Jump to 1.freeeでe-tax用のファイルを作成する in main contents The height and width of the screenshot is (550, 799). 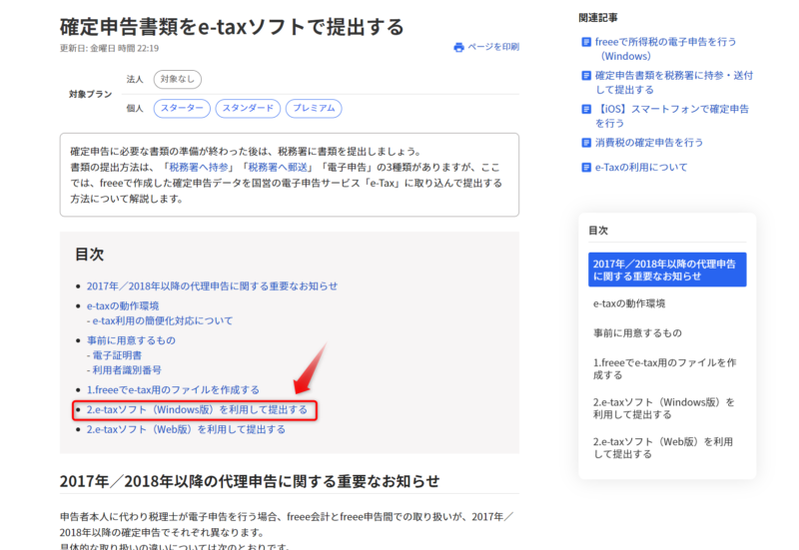pyautogui.click(x=173, y=390)
